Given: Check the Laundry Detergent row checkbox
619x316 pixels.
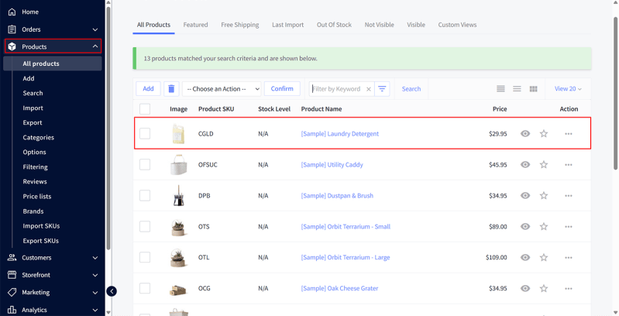Looking at the screenshot, I should pos(145,134).
